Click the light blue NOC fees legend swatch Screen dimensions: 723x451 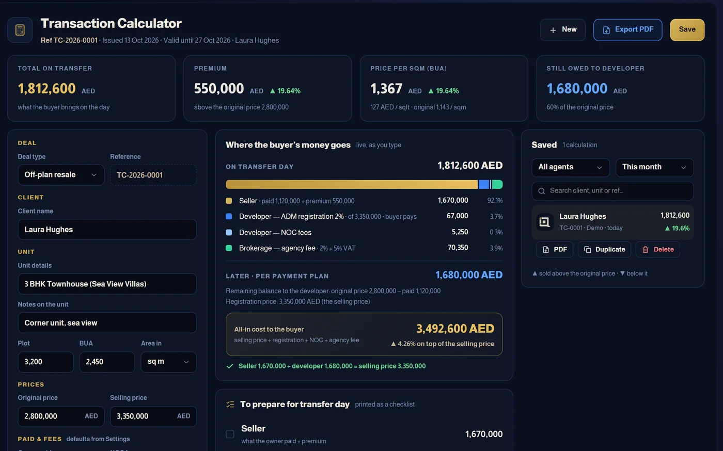[229, 233]
